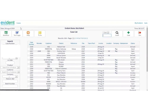Open the To Do list icon

40,34
